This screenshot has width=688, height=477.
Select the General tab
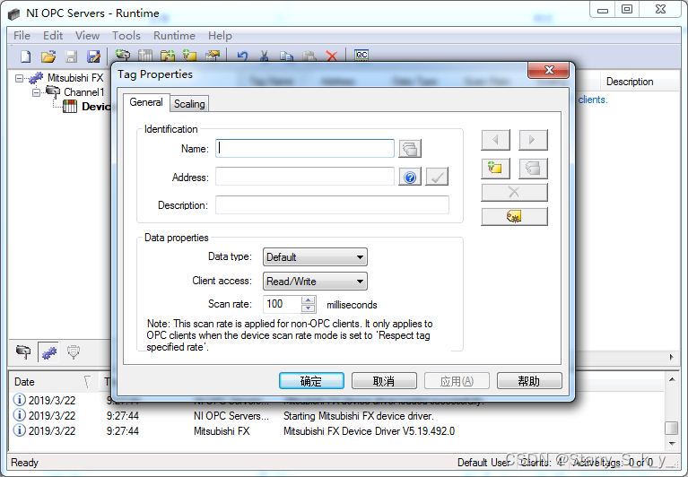pos(146,102)
